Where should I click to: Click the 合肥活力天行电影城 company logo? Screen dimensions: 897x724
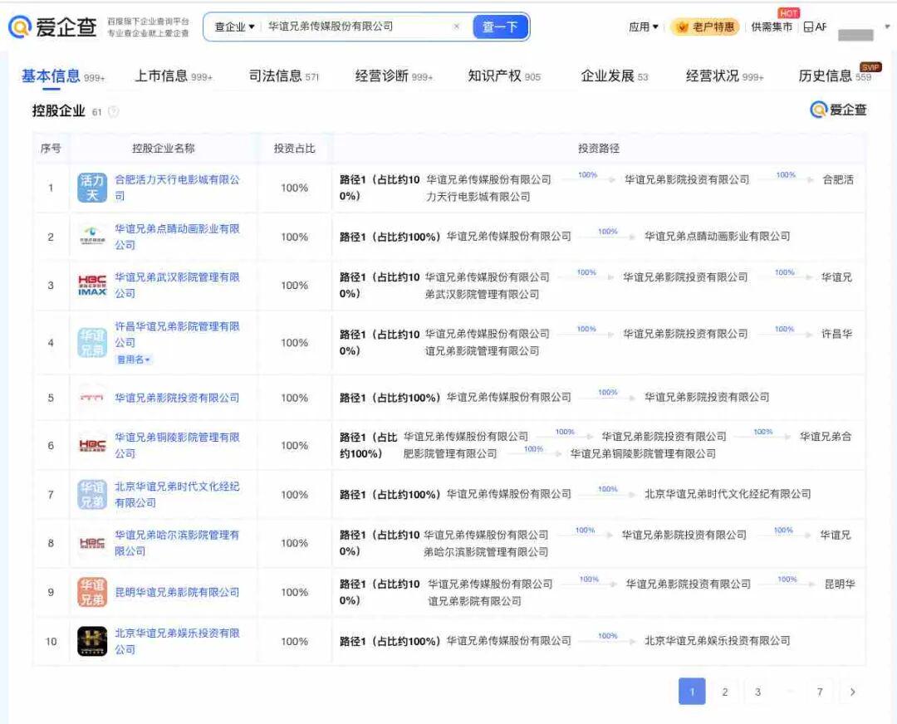tap(92, 188)
